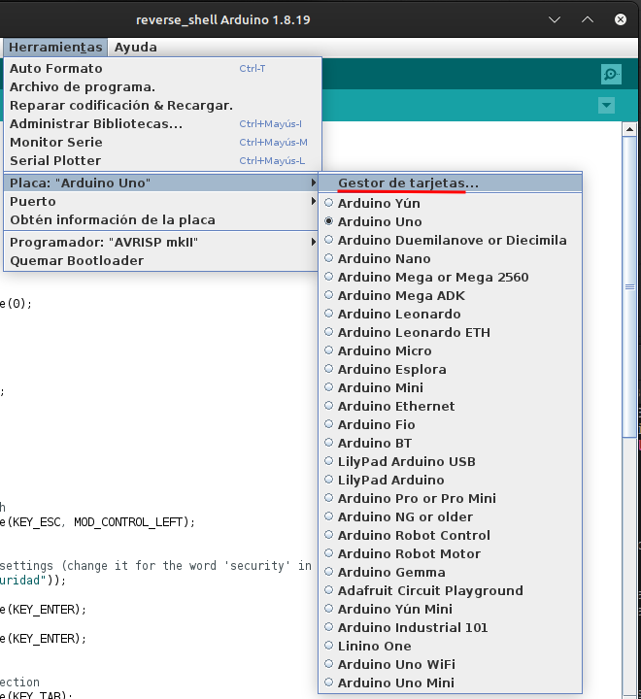Expand the Puerto submenu
This screenshot has height=699, width=641.
160,201
